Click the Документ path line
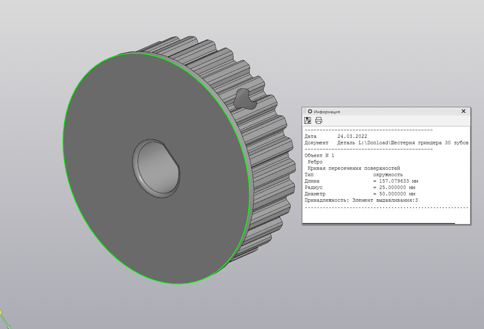484x329 pixels. (386, 143)
